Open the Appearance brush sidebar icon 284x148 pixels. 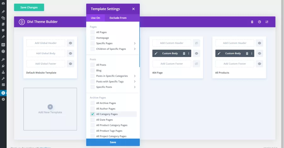click(x=3, y=60)
